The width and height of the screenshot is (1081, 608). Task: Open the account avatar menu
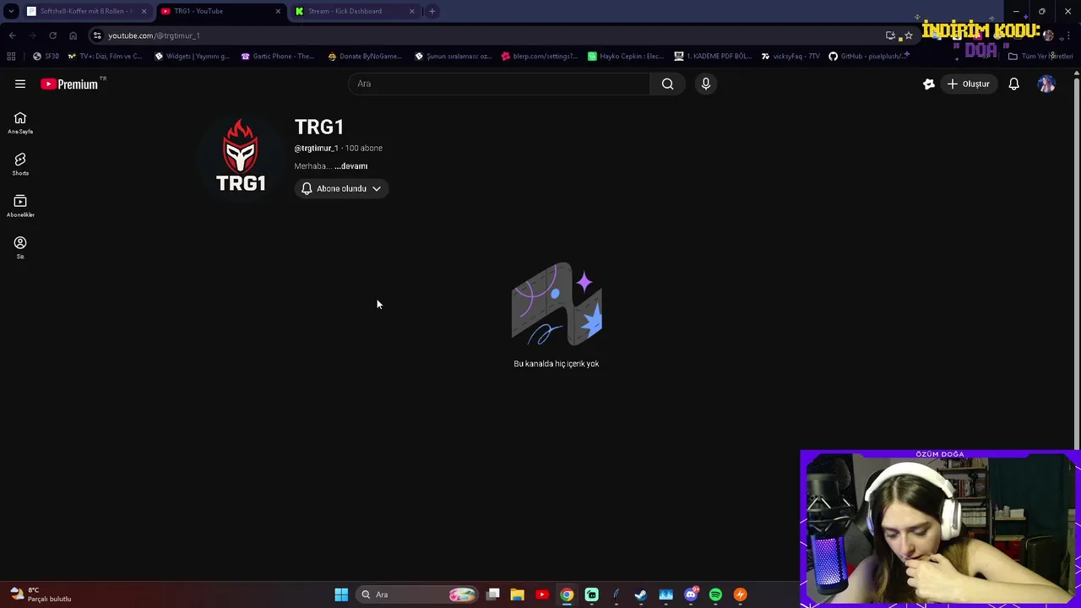point(1046,84)
